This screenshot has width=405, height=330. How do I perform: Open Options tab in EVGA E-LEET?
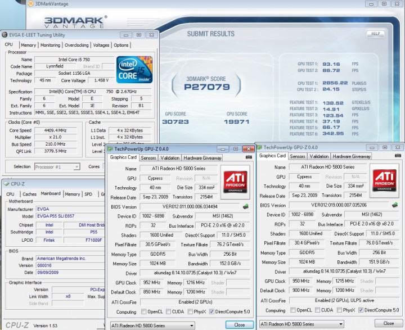tap(121, 45)
